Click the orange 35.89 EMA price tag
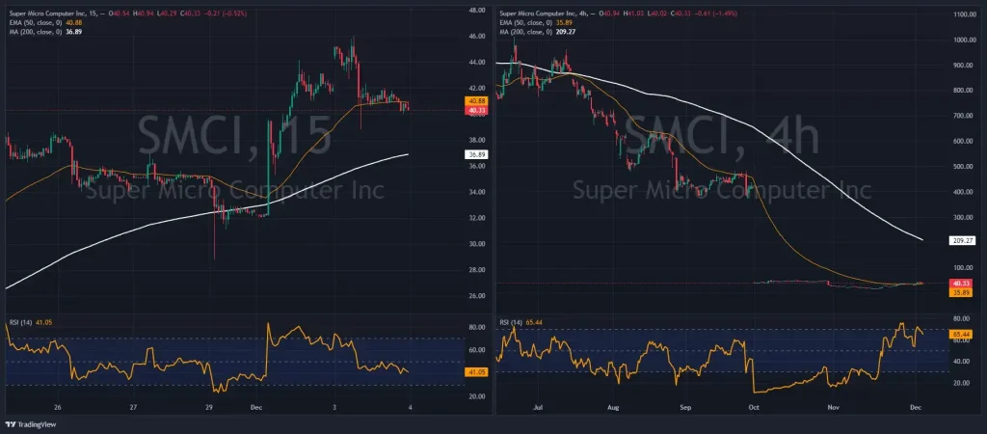This screenshot has width=987, height=434. [x=959, y=292]
